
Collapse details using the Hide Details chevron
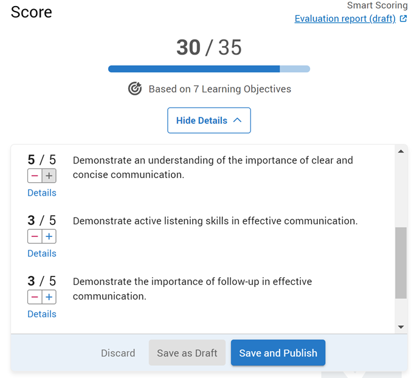coord(237,120)
